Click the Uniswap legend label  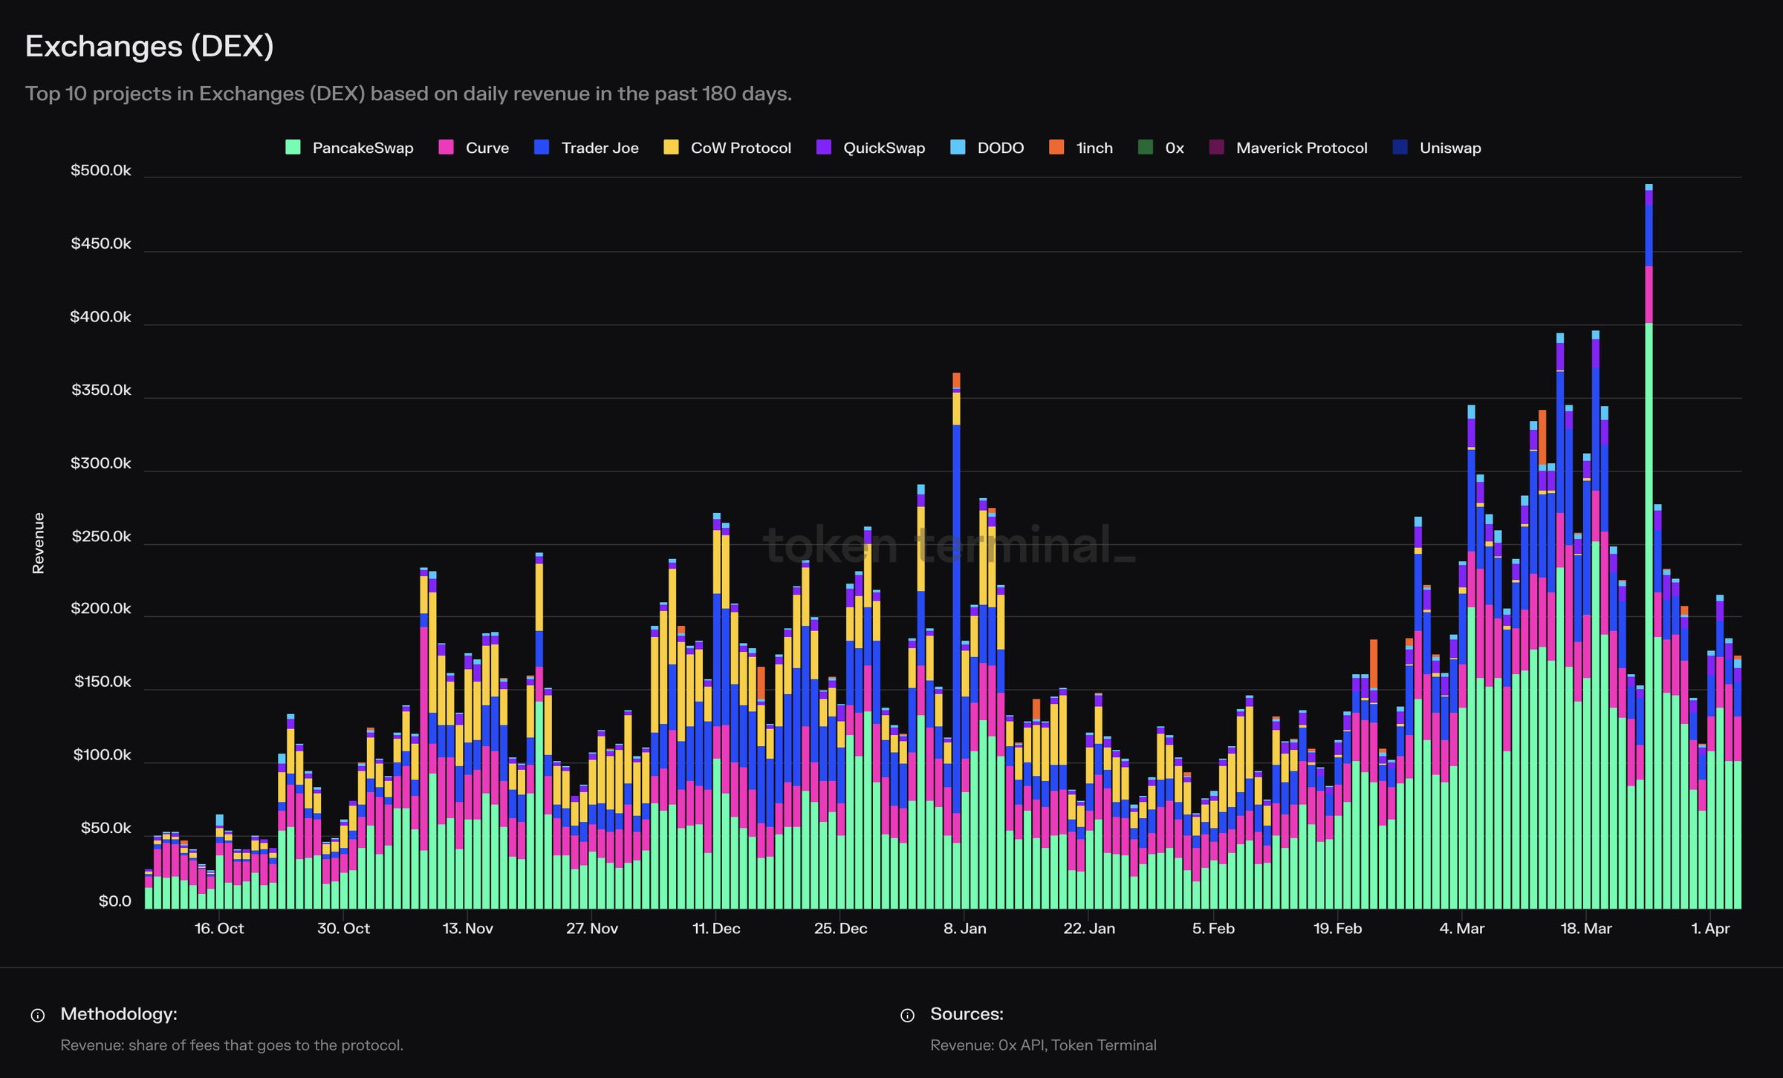[x=1449, y=148]
